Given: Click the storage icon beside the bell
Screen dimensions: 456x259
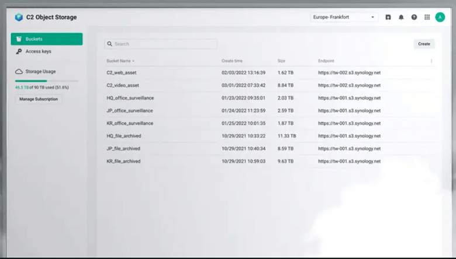Looking at the screenshot, I should tap(388, 17).
